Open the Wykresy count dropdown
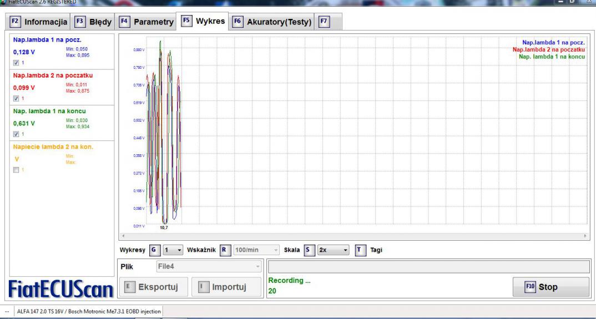 [173, 250]
